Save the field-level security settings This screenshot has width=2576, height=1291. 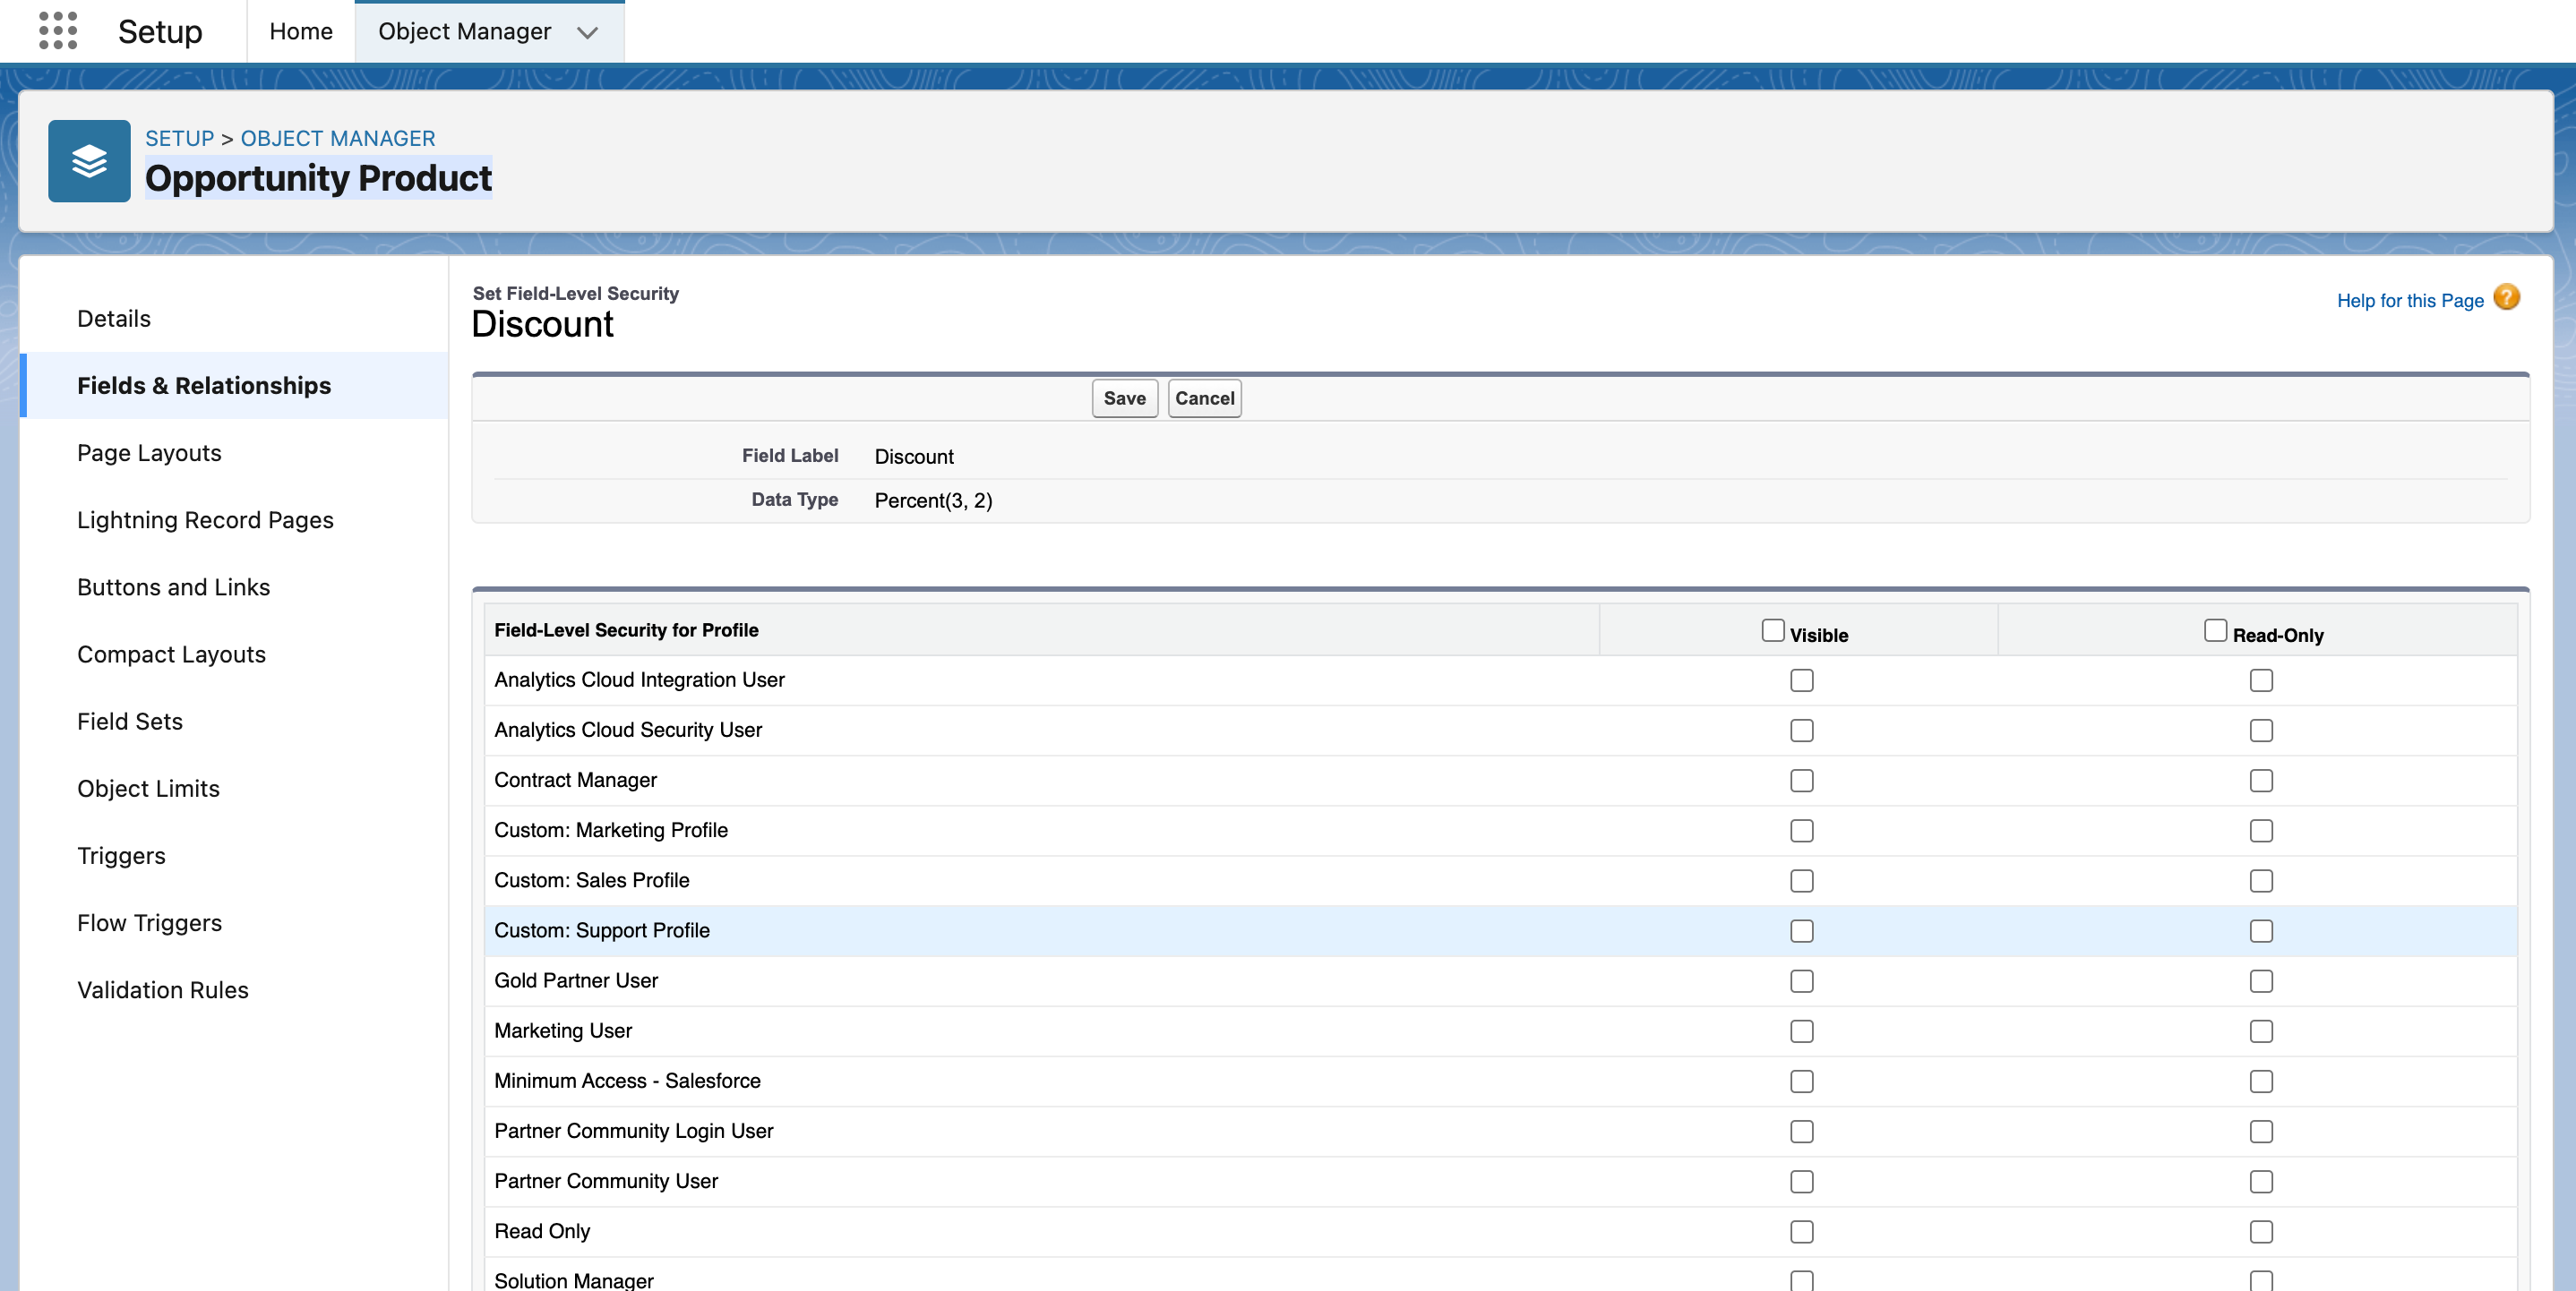tap(1124, 398)
